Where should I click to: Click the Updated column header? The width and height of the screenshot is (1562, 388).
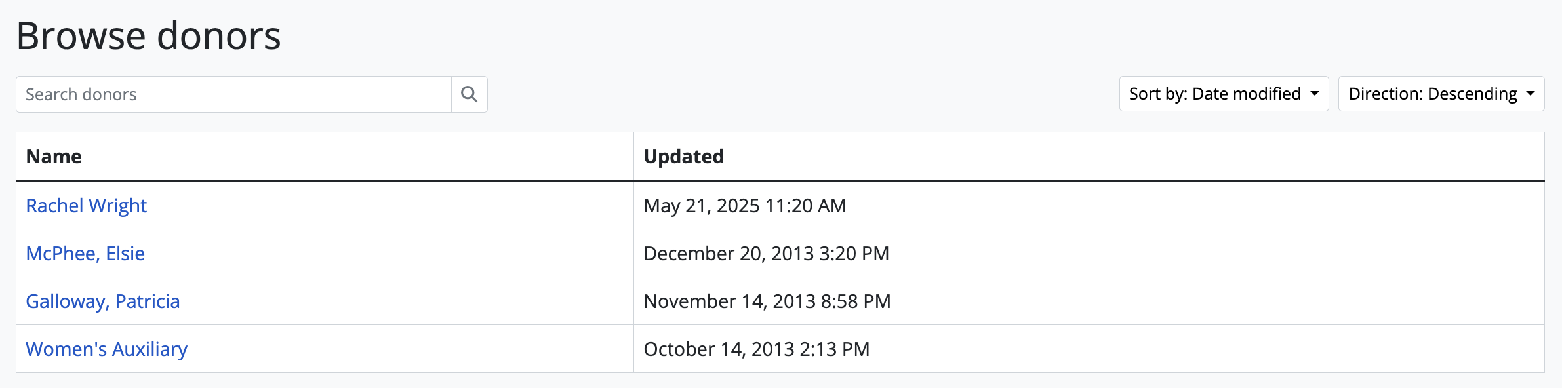click(x=683, y=157)
